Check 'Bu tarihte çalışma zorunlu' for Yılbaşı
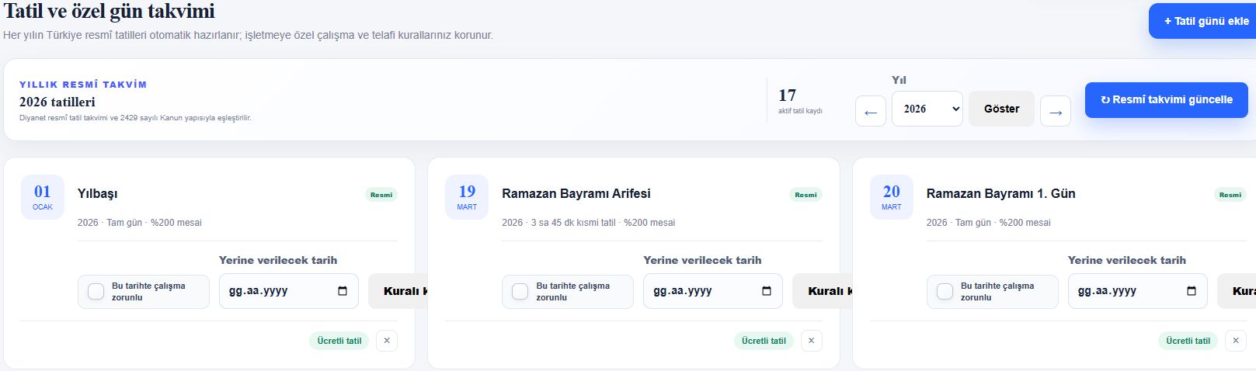The image size is (1256, 371). (96, 292)
